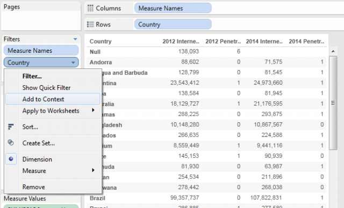344x208 pixels.
Task: Click the value 293,875
Action: (x=272, y=114)
